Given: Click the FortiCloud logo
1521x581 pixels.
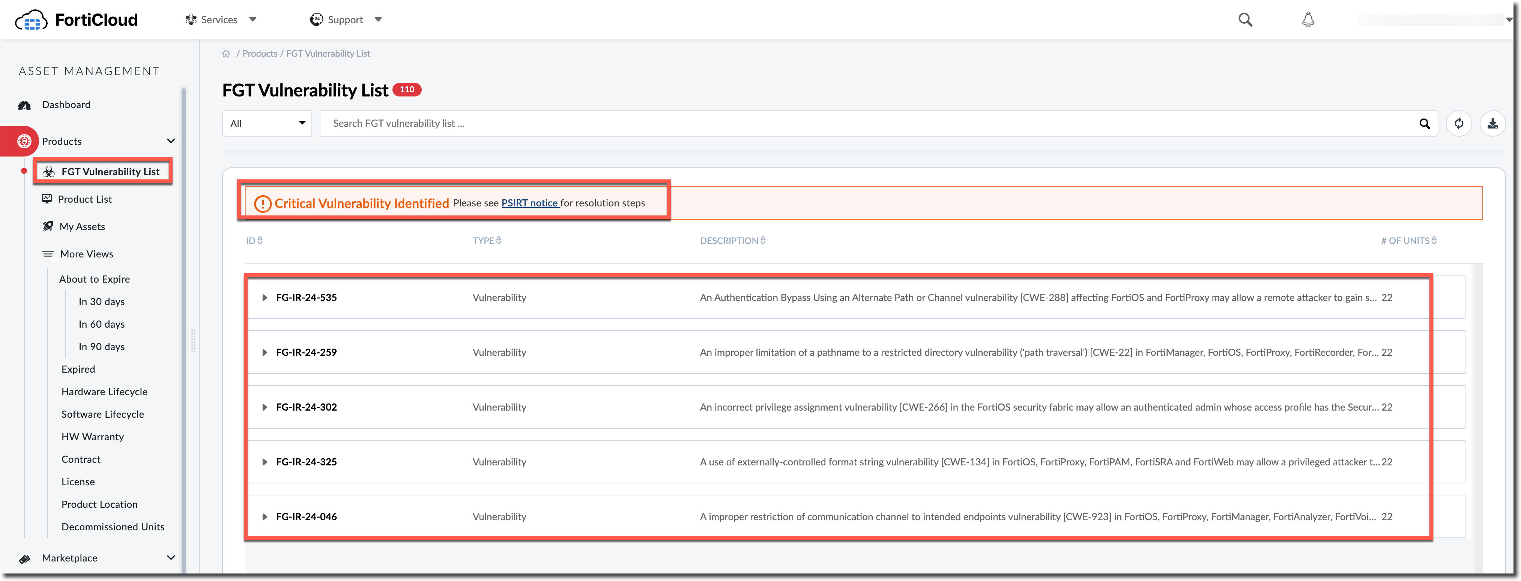Looking at the screenshot, I should (x=77, y=20).
